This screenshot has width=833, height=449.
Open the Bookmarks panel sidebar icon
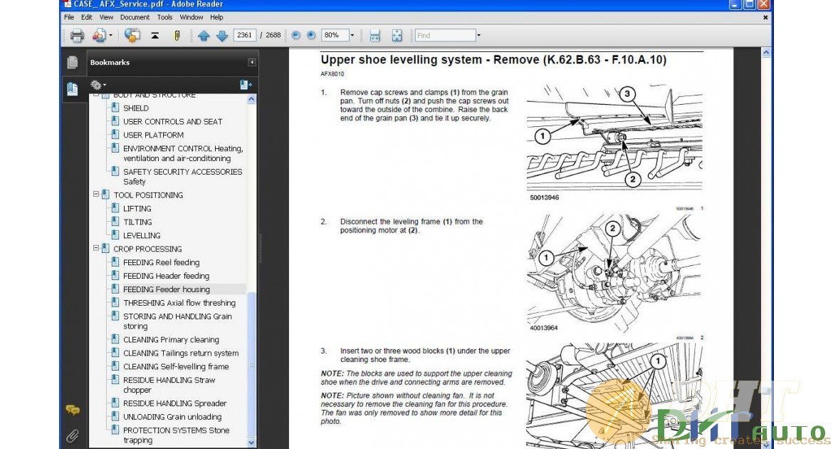pyautogui.click(x=73, y=88)
